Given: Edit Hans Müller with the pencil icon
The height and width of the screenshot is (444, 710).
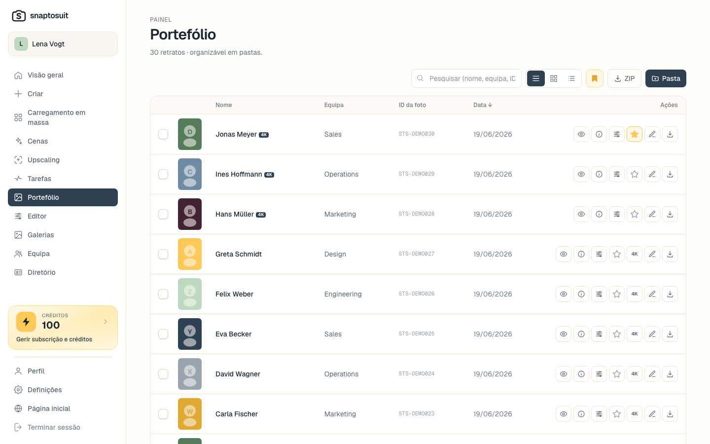Looking at the screenshot, I should coord(652,214).
